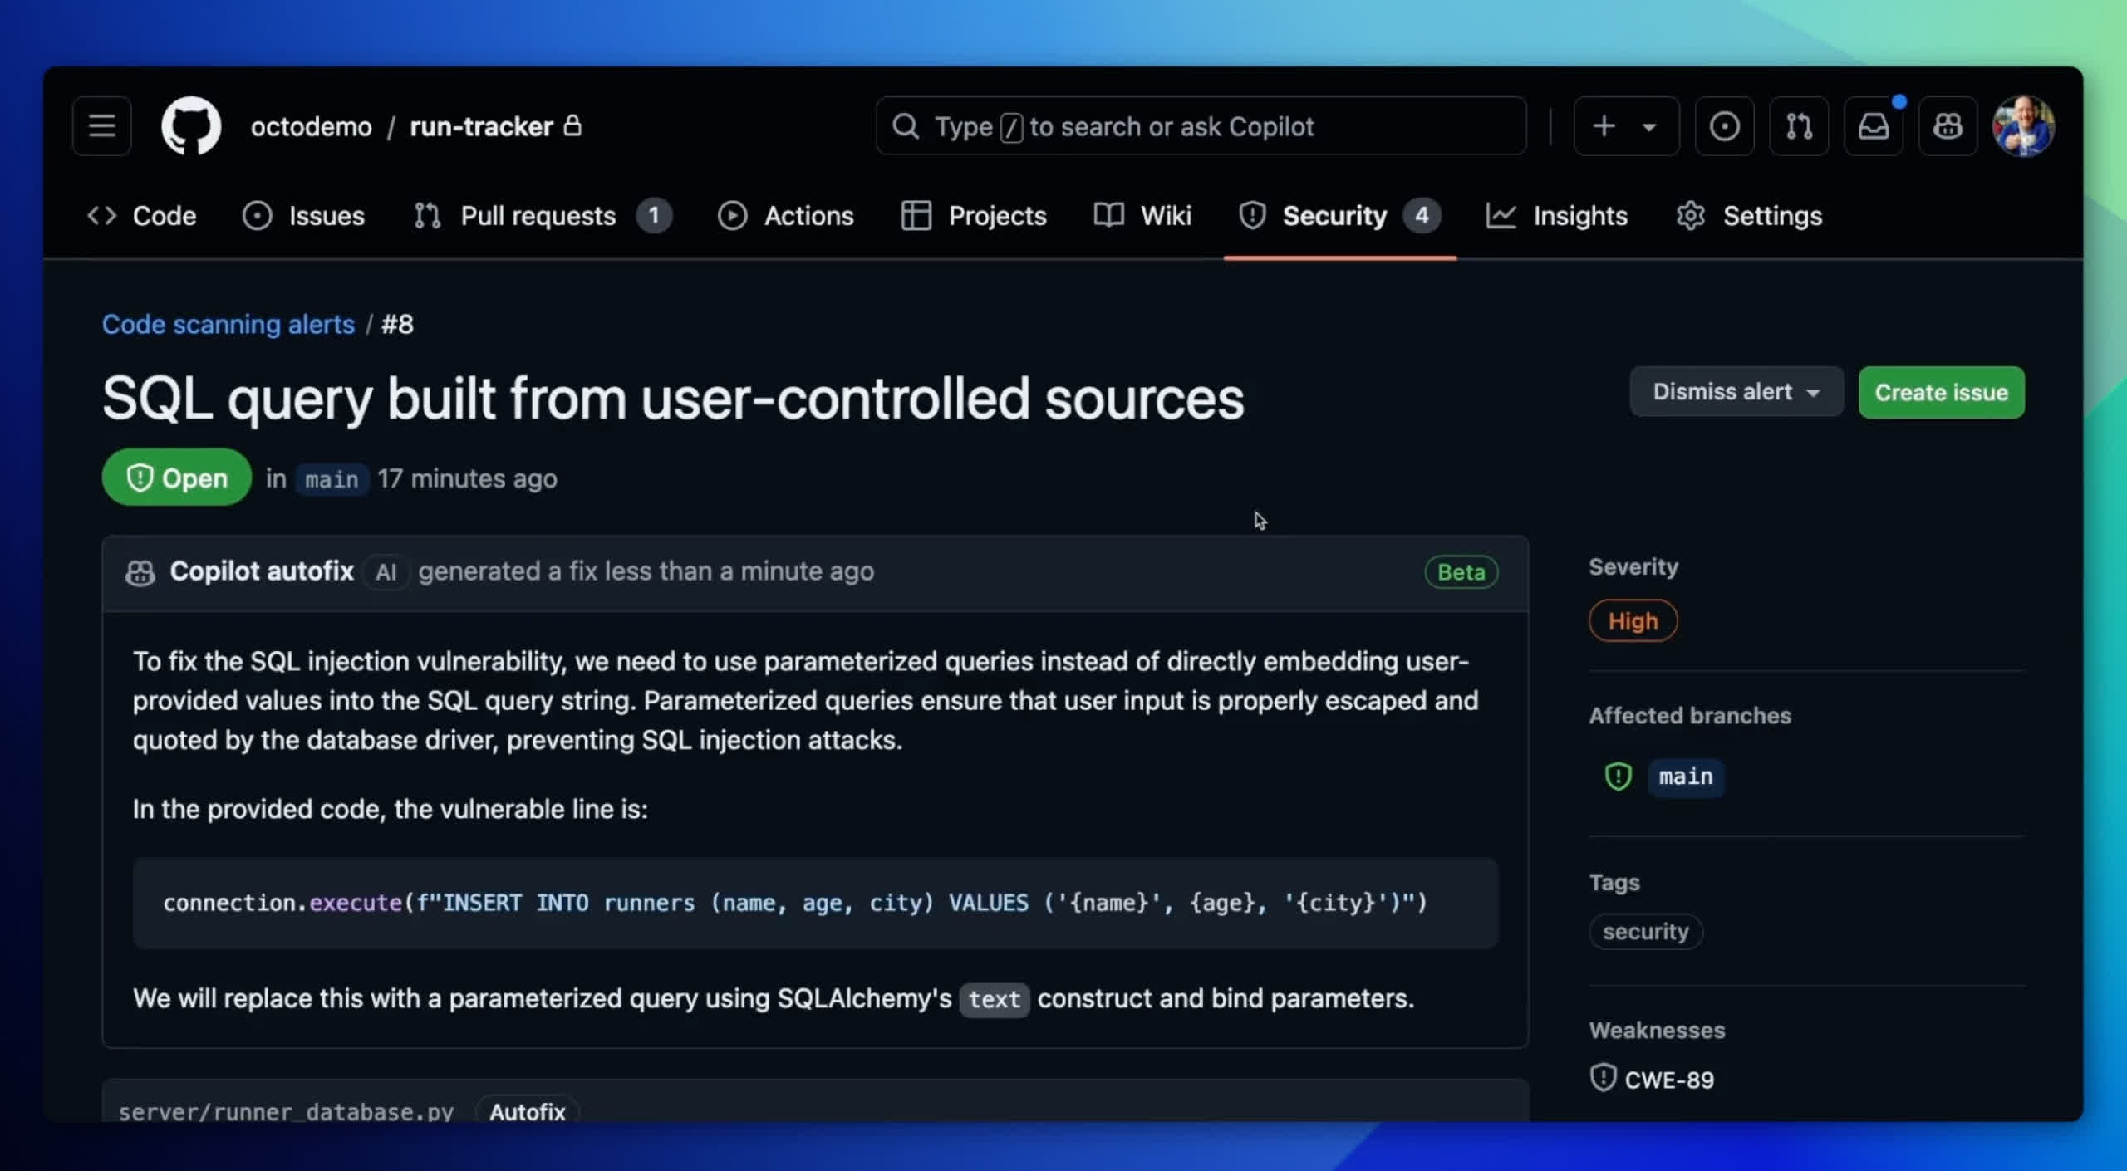Click the CWE-89 weakness shield icon

click(1603, 1079)
